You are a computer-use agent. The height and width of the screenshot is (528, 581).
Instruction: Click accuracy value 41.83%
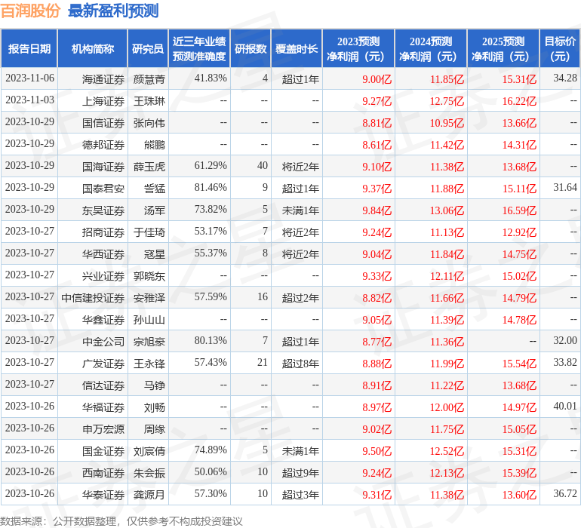point(211,78)
